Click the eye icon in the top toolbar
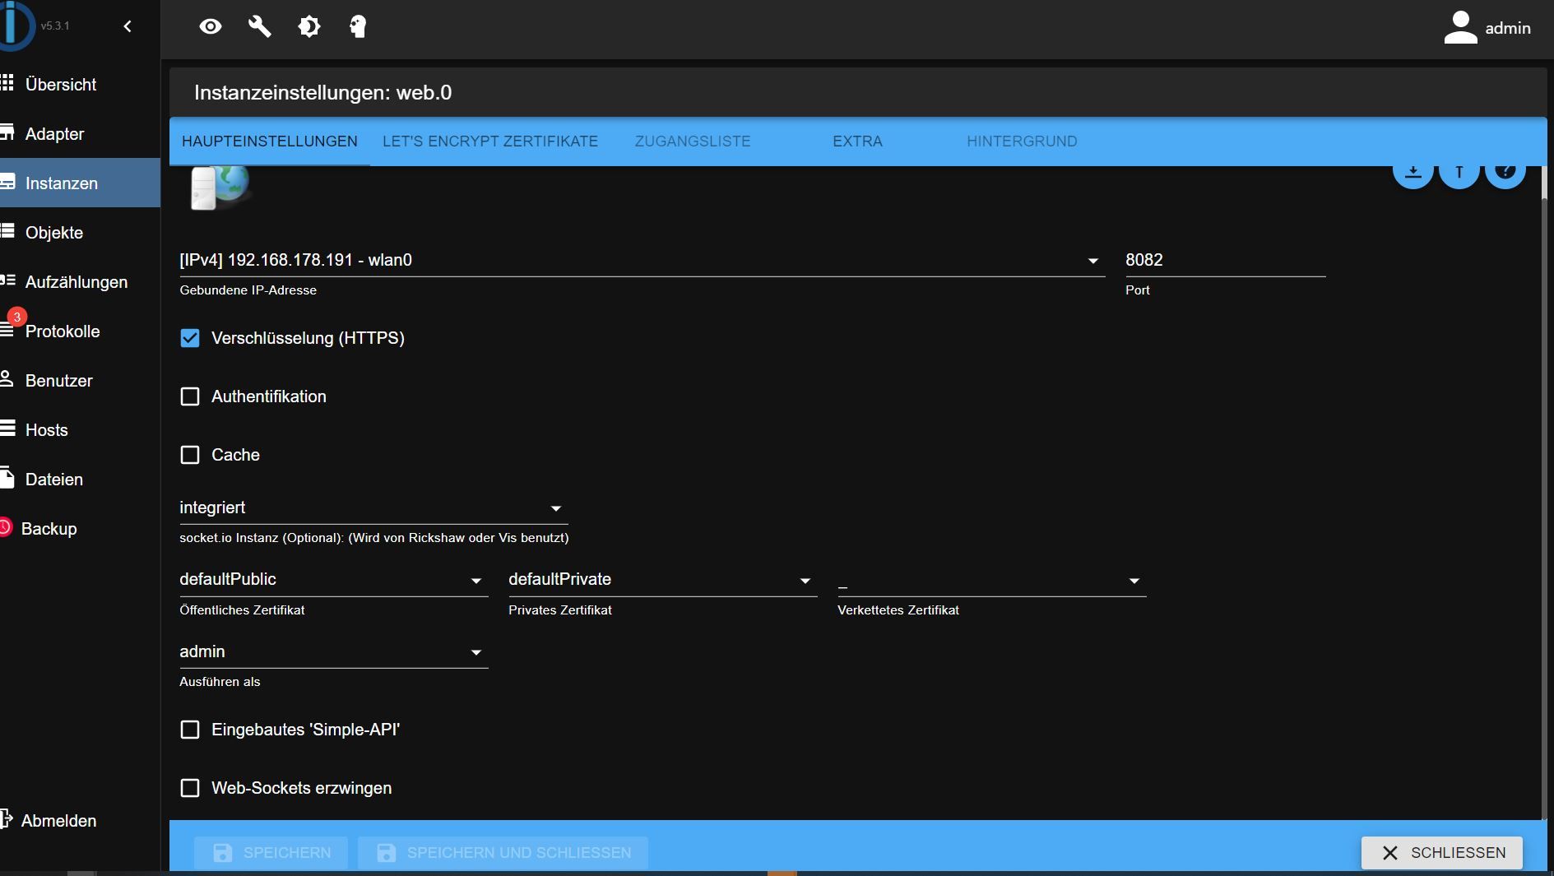The width and height of the screenshot is (1554, 876). [211, 27]
